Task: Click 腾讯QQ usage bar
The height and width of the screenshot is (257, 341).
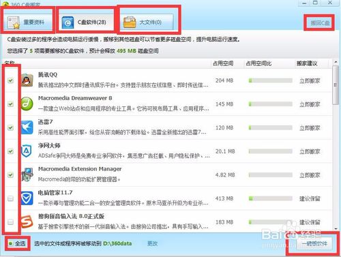Action: (270, 80)
